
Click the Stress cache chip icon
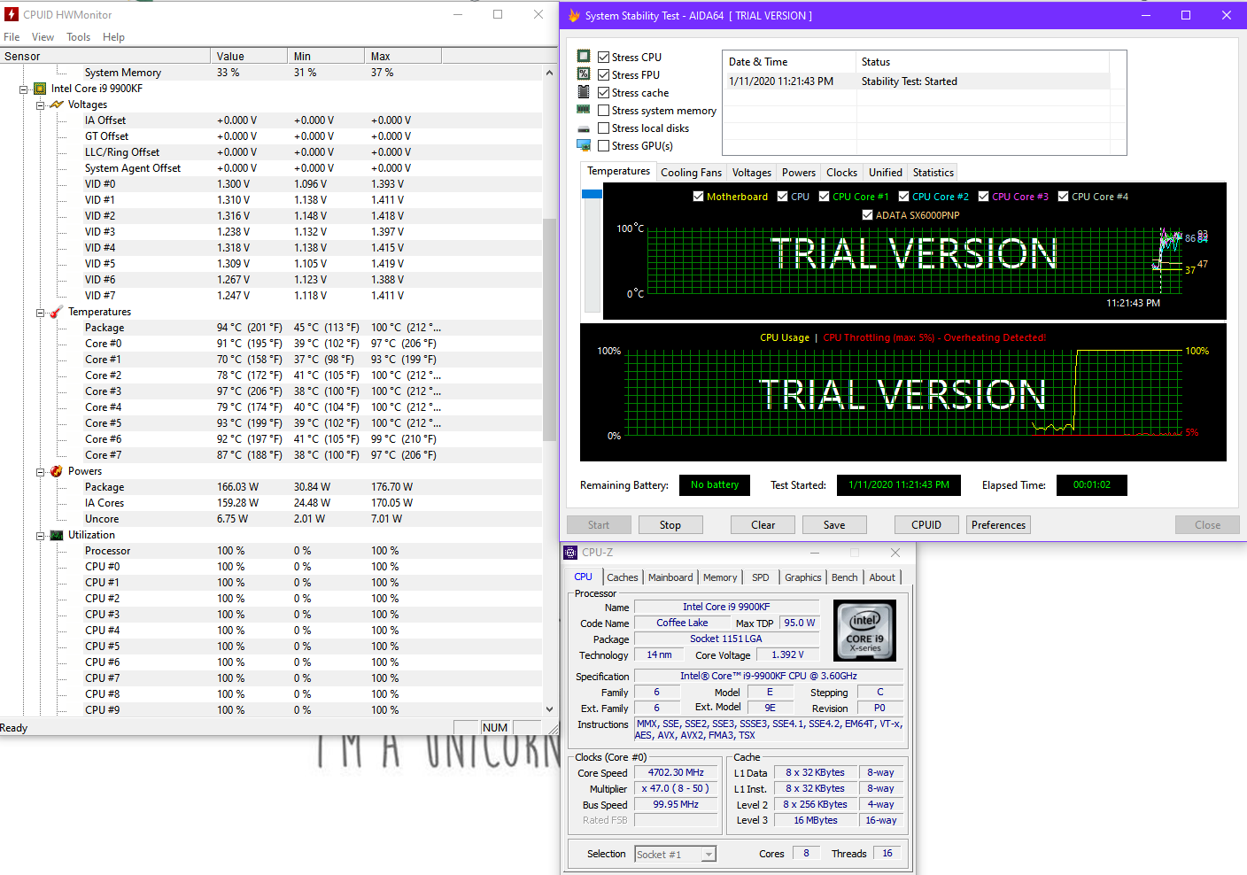(x=584, y=91)
